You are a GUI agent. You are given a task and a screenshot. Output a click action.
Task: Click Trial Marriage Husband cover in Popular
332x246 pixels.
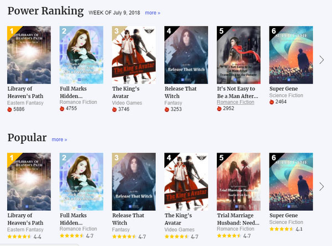[x=238, y=182]
